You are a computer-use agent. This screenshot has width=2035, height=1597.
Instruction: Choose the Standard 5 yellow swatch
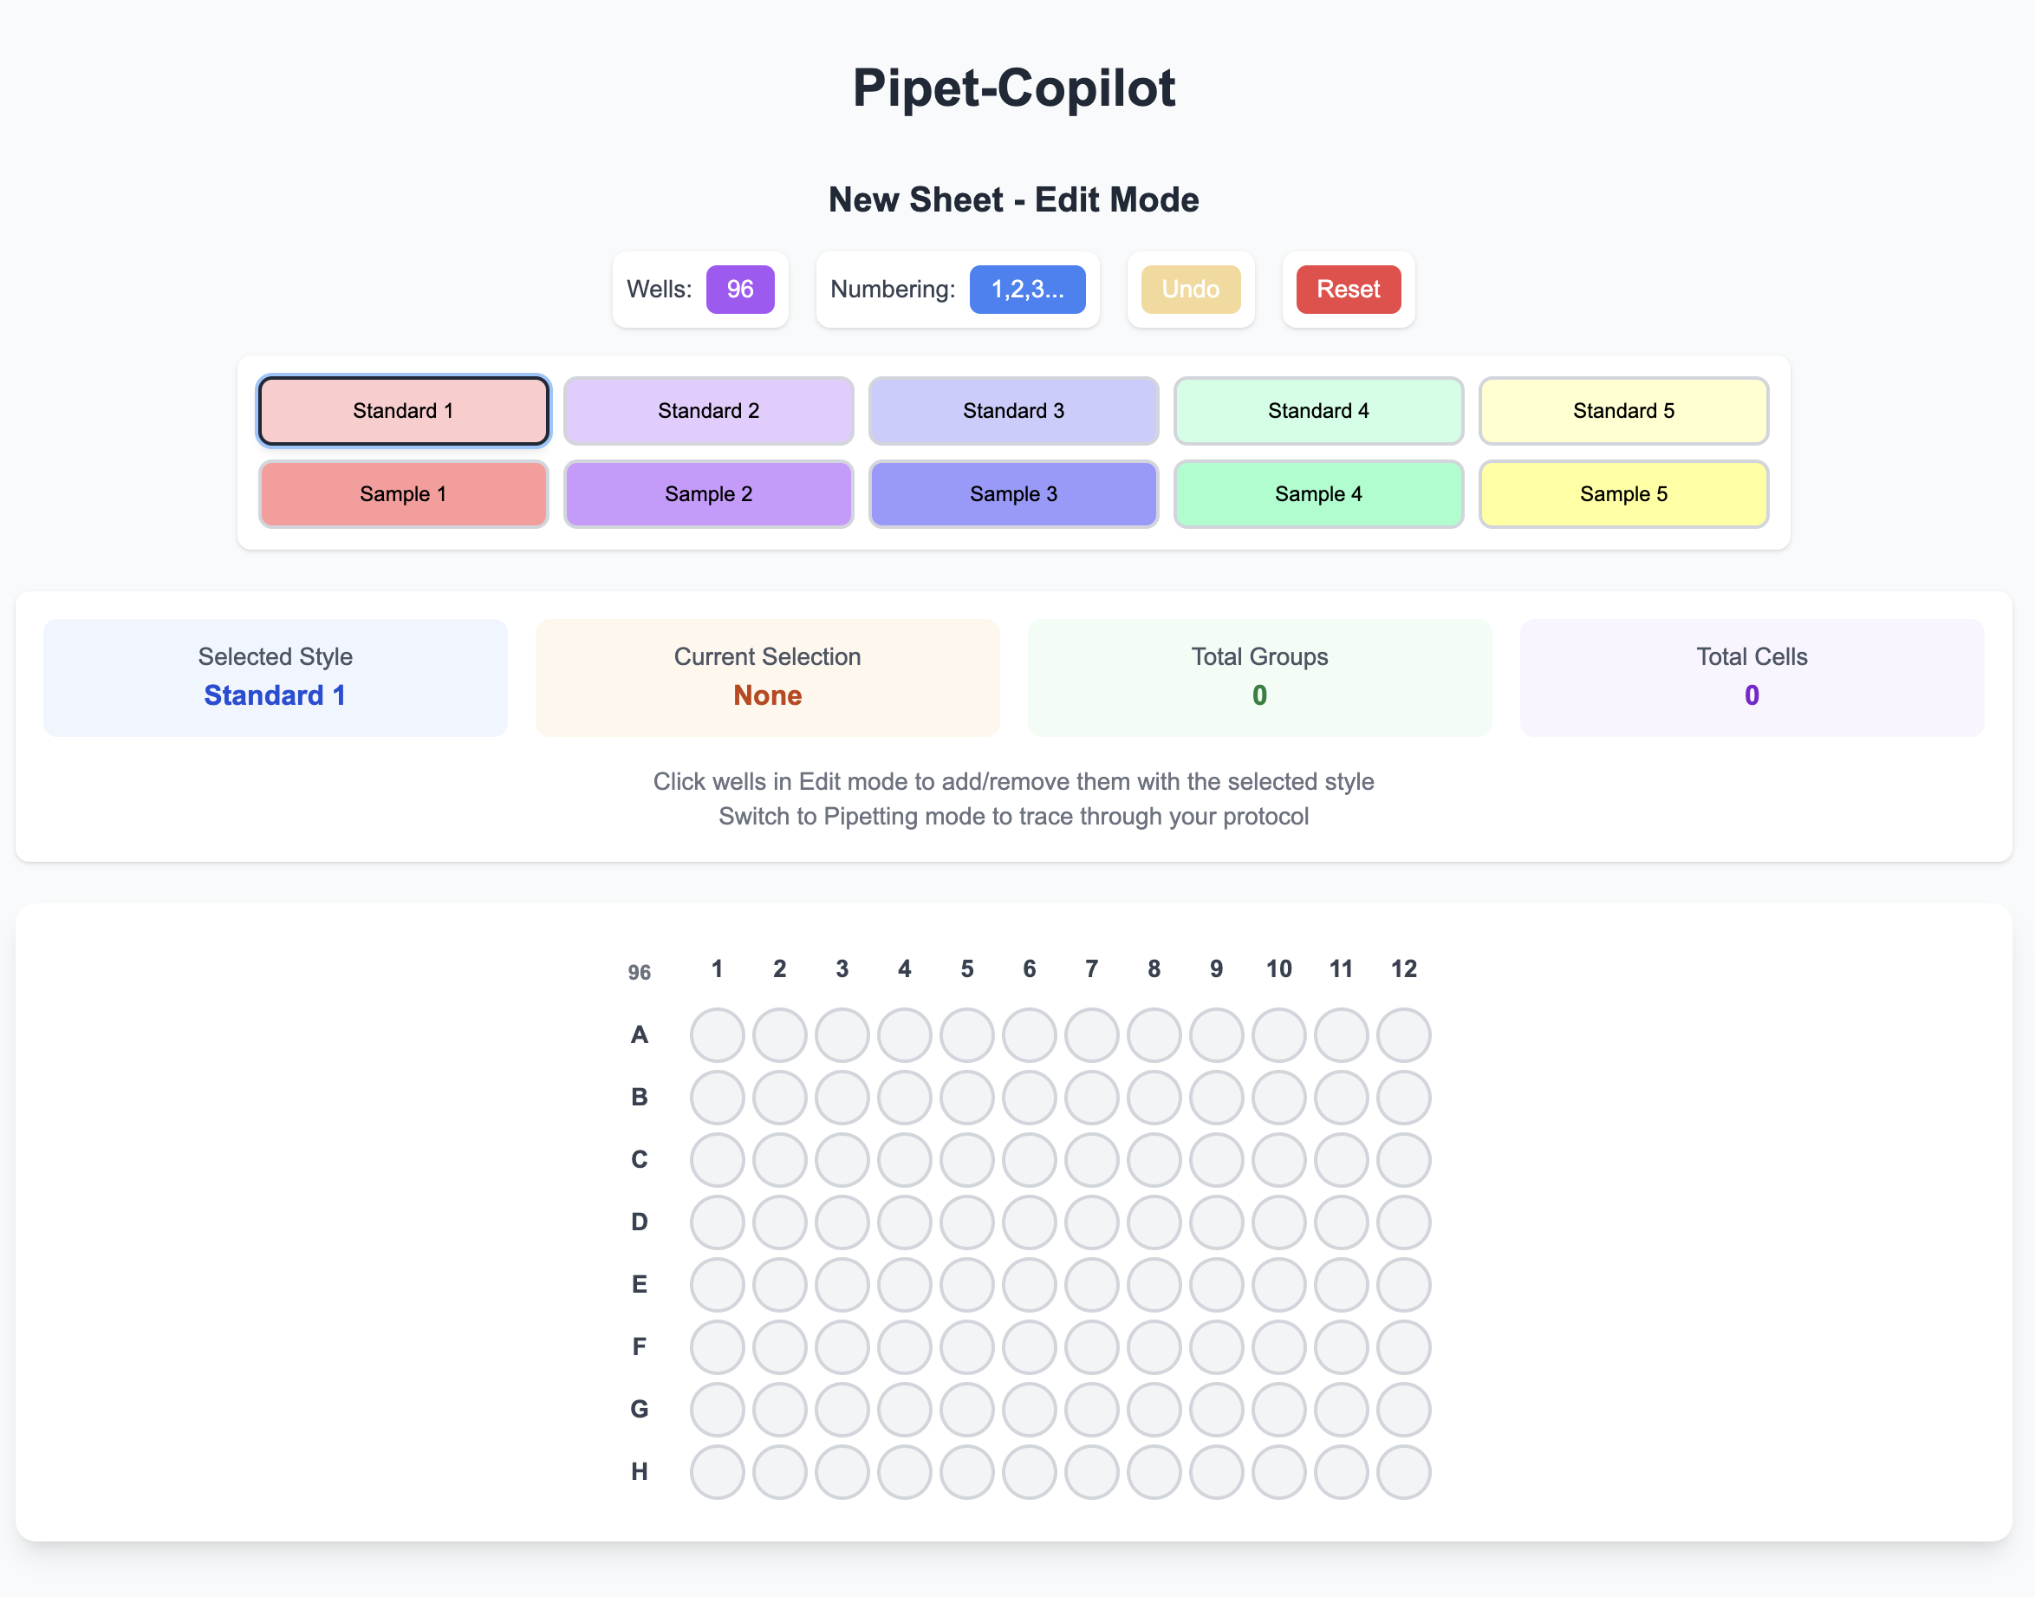(1622, 410)
